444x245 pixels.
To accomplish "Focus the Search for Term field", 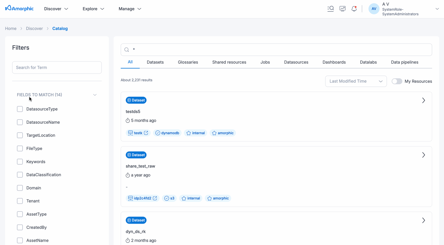I will coord(57,68).
